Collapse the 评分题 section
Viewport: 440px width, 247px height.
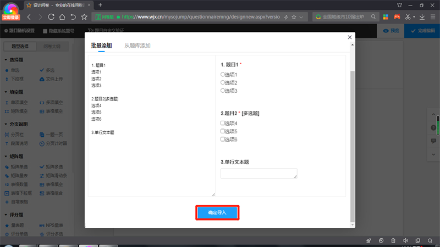[x=5, y=215]
